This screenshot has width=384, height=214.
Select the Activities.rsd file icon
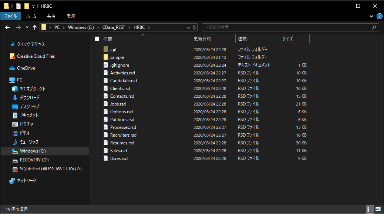point(106,73)
